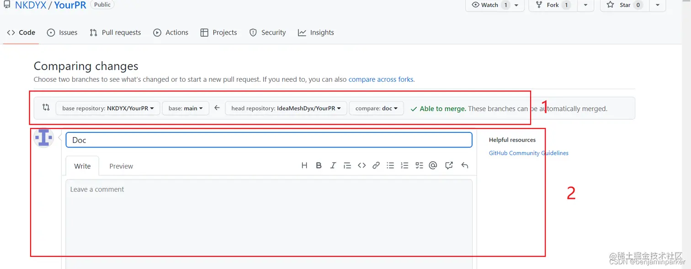Expand the Fork dropdown arrow

(x=585, y=5)
